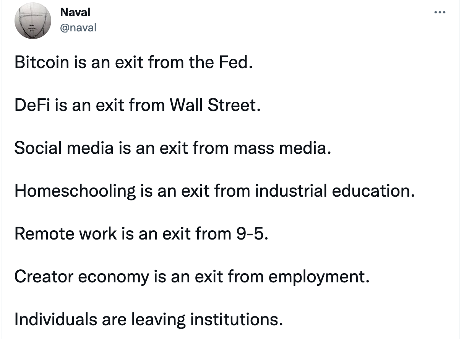Click the Remote work exit from 9-5 line

(x=142, y=233)
